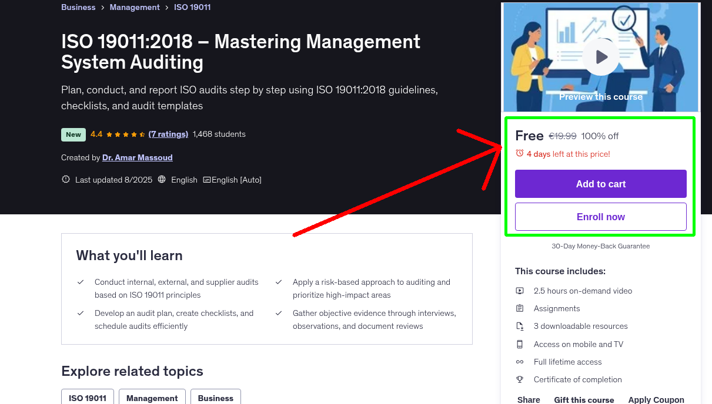The image size is (712, 404).
Task: Click the Assignments clipboard icon
Action: tap(520, 308)
